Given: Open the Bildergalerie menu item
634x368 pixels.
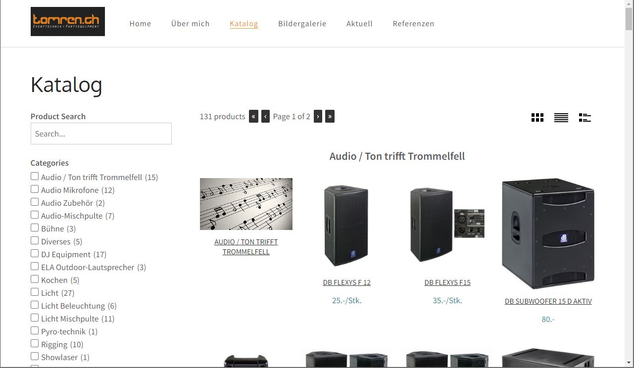Looking at the screenshot, I should [302, 23].
